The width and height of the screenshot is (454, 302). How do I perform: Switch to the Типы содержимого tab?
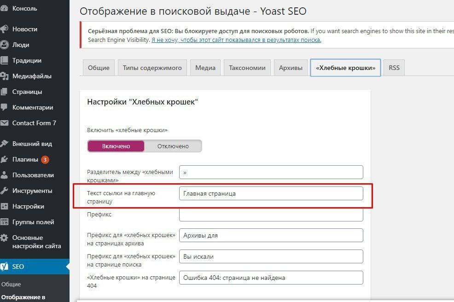pos(152,68)
